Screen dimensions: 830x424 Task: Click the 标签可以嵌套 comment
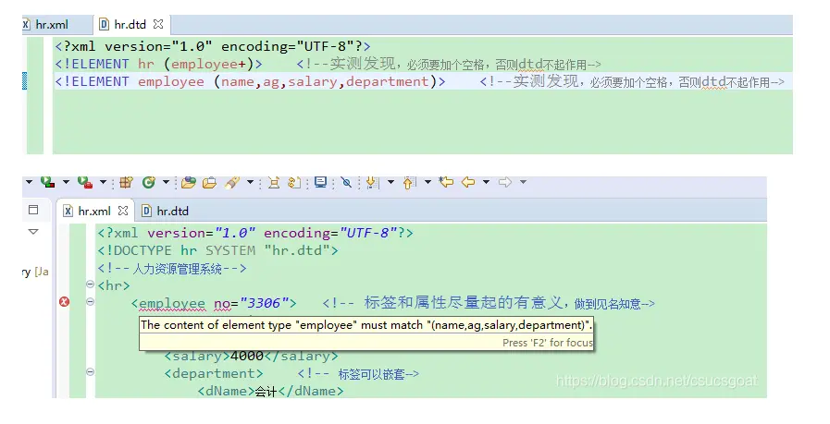(x=358, y=374)
